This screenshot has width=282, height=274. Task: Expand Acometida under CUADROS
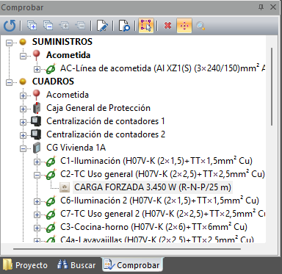[x=23, y=95]
